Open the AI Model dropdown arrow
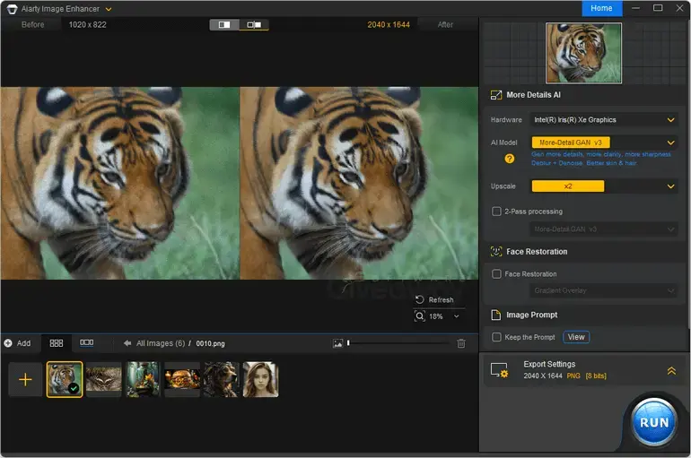 [670, 143]
